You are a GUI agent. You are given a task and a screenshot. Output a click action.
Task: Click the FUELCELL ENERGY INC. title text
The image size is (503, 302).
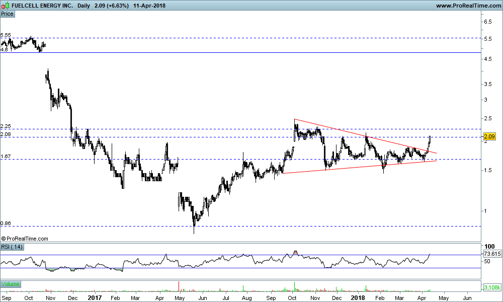coord(42,6)
